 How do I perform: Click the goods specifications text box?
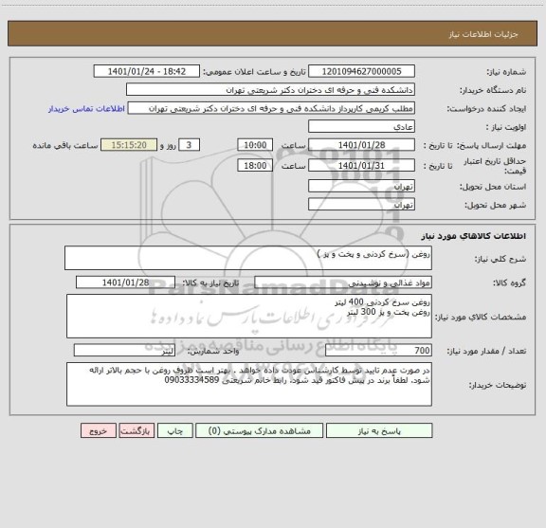[x=249, y=316]
